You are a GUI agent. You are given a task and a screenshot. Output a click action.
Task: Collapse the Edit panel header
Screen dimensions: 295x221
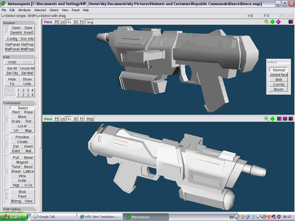20,57
